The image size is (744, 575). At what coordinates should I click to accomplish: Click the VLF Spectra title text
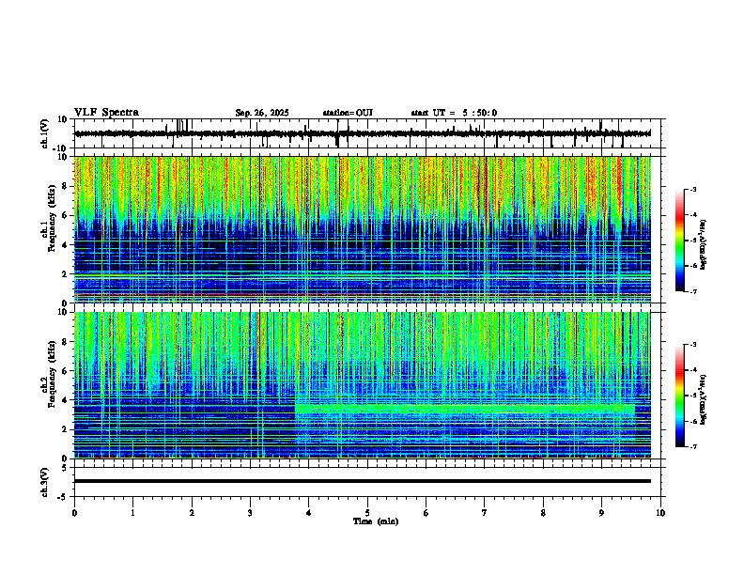(106, 113)
